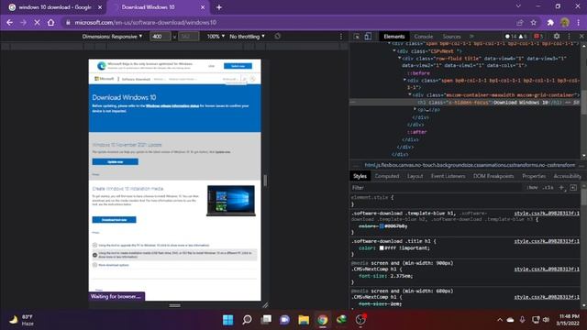Click the address bar URL microsoft.com
Image resolution: width=587 pixels, height=330 pixels.
pos(145,22)
